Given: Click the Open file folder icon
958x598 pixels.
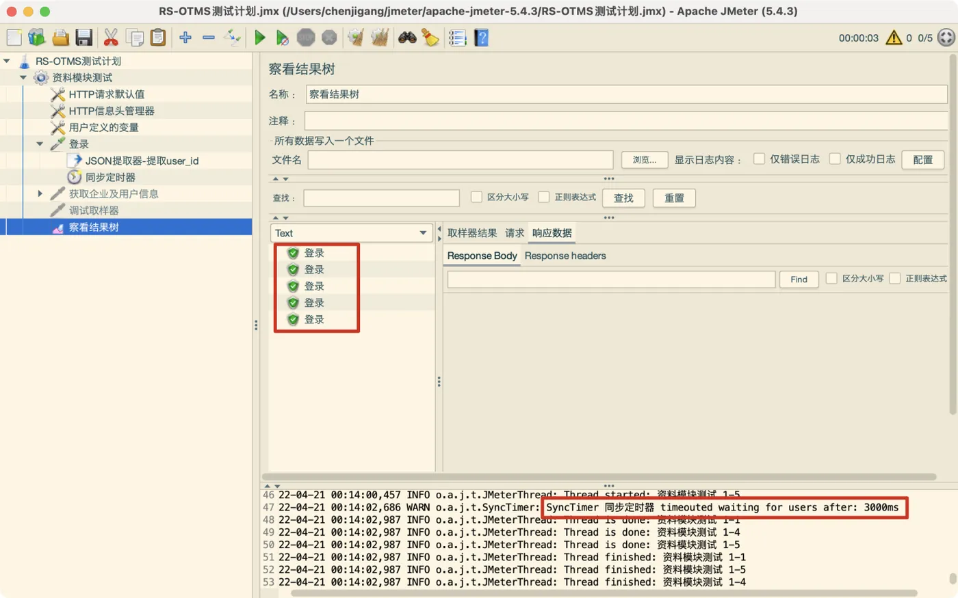Looking at the screenshot, I should click(x=60, y=38).
